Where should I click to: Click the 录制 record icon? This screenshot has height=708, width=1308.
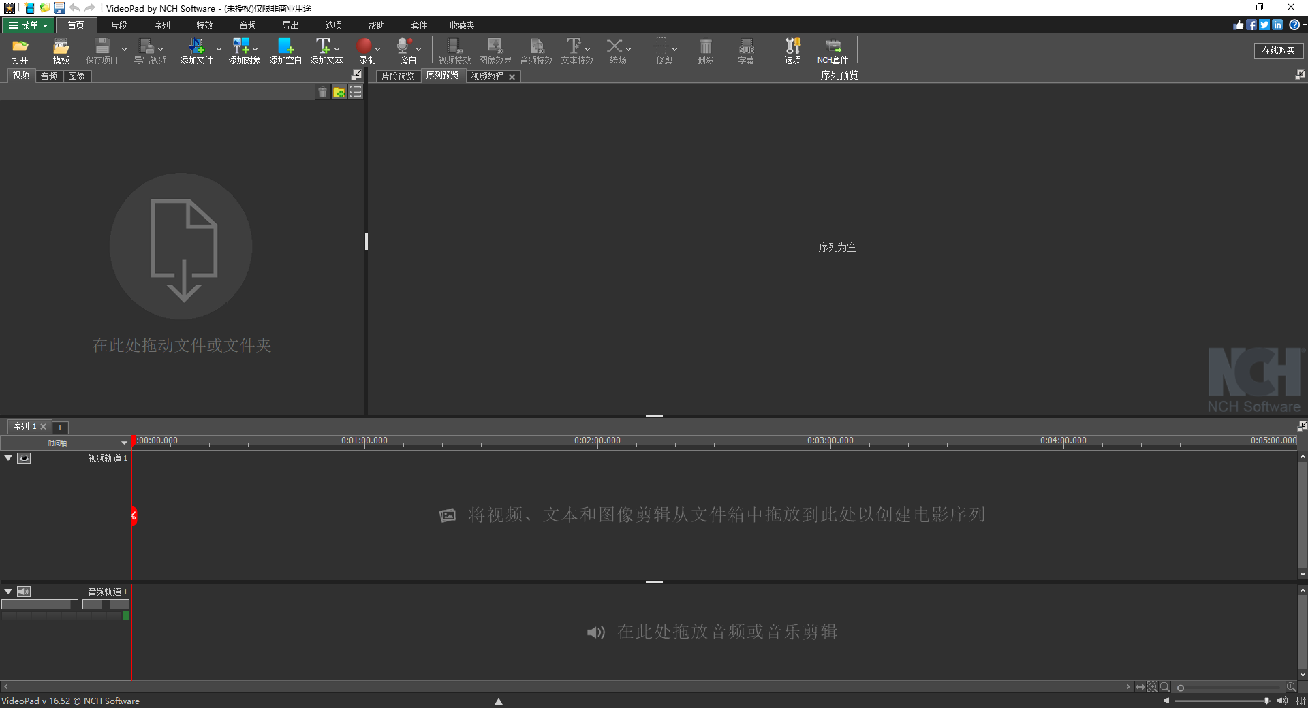click(x=366, y=50)
